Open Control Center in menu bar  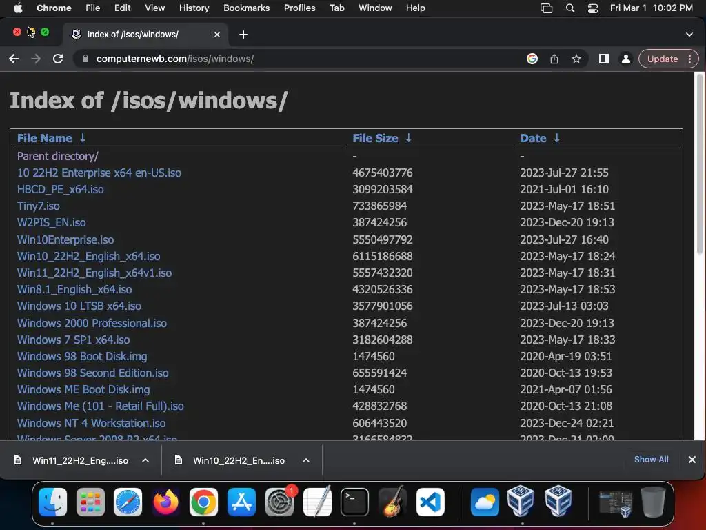coord(592,8)
